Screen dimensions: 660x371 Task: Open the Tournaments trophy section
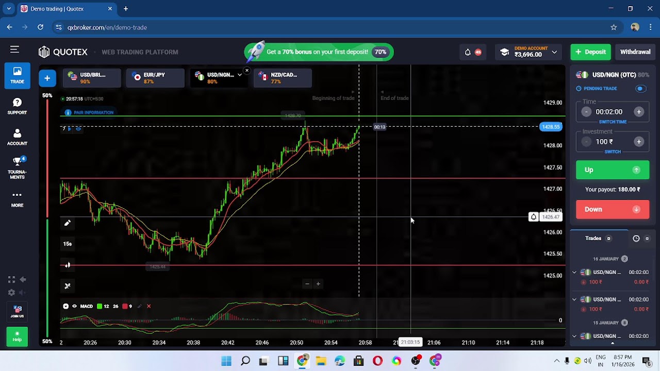coord(17,167)
